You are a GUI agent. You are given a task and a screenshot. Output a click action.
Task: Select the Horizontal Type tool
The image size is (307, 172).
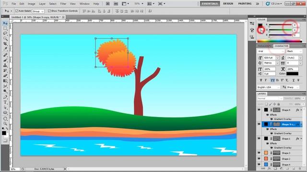(5, 102)
